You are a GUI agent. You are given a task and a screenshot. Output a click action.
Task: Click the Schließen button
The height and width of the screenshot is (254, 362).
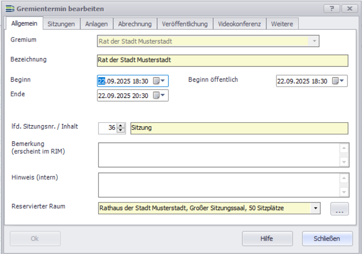327,239
